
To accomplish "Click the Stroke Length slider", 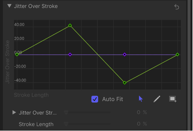I will point(88,124).
